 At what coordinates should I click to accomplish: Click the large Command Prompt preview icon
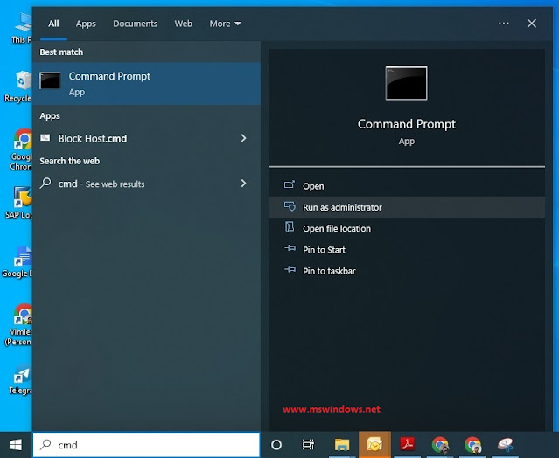[407, 83]
